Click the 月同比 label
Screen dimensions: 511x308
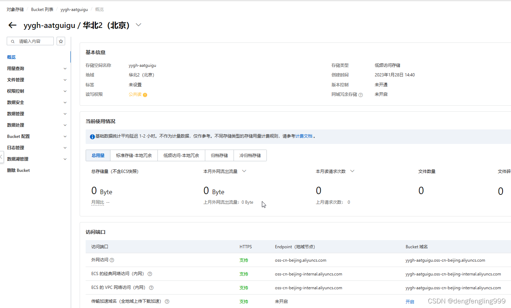[x=98, y=202]
